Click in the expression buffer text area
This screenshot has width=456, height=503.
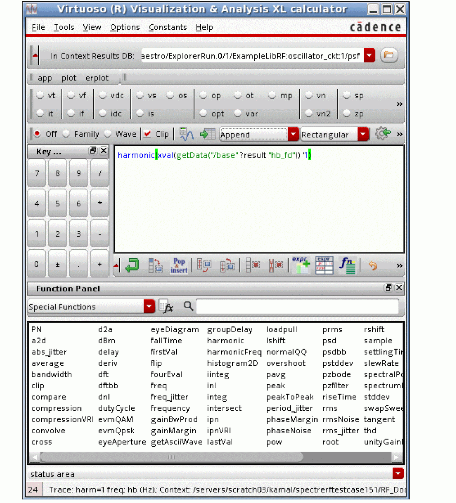tap(259, 199)
